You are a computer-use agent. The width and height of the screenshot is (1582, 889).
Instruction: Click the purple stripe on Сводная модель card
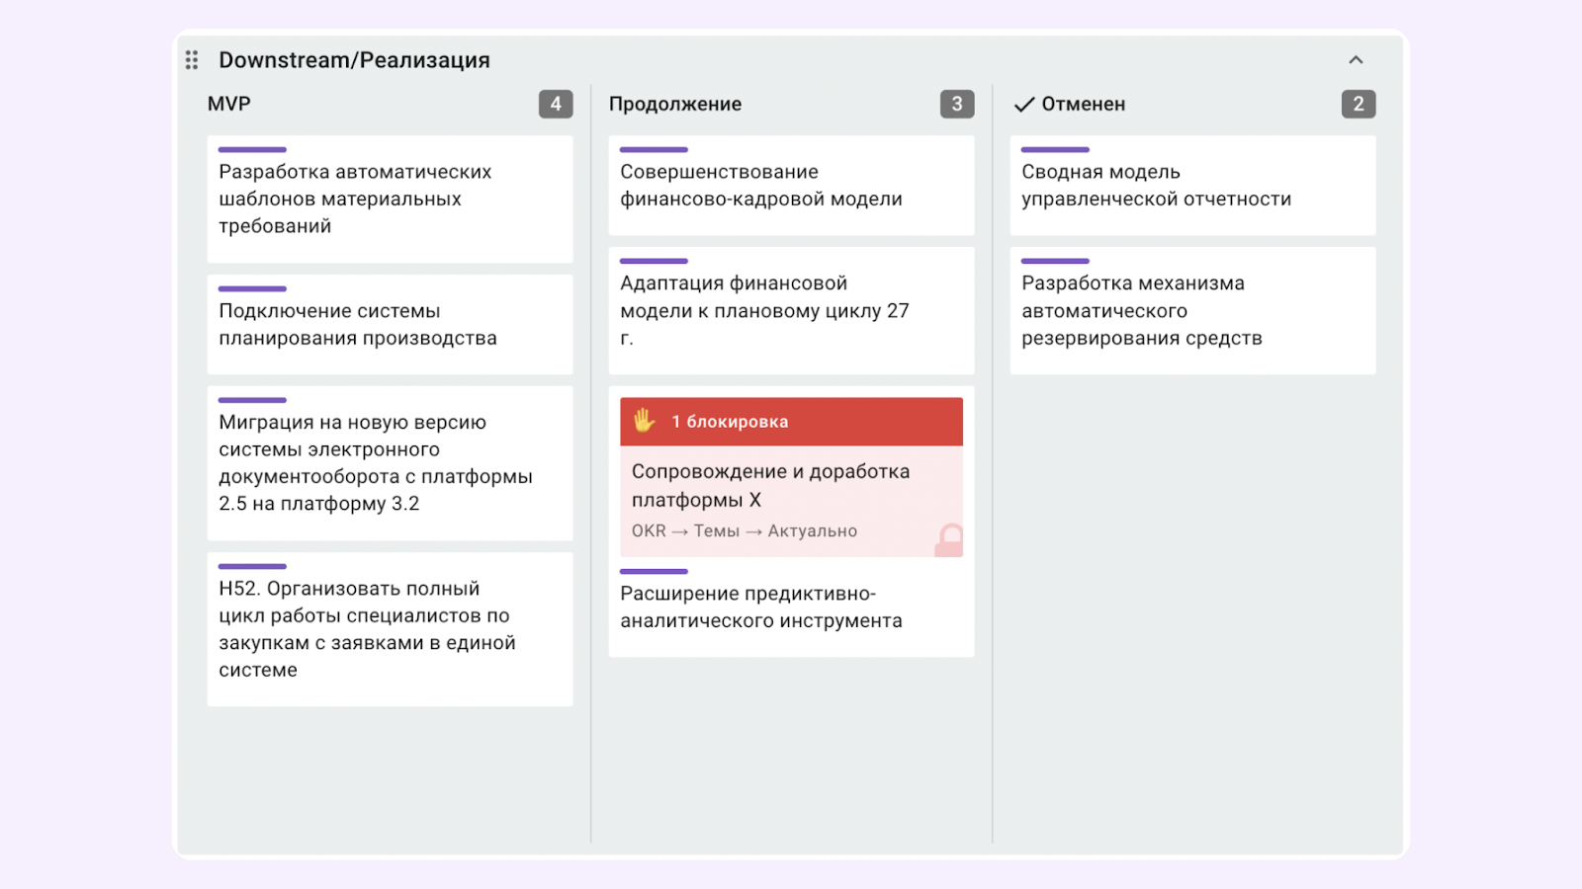pos(1055,150)
